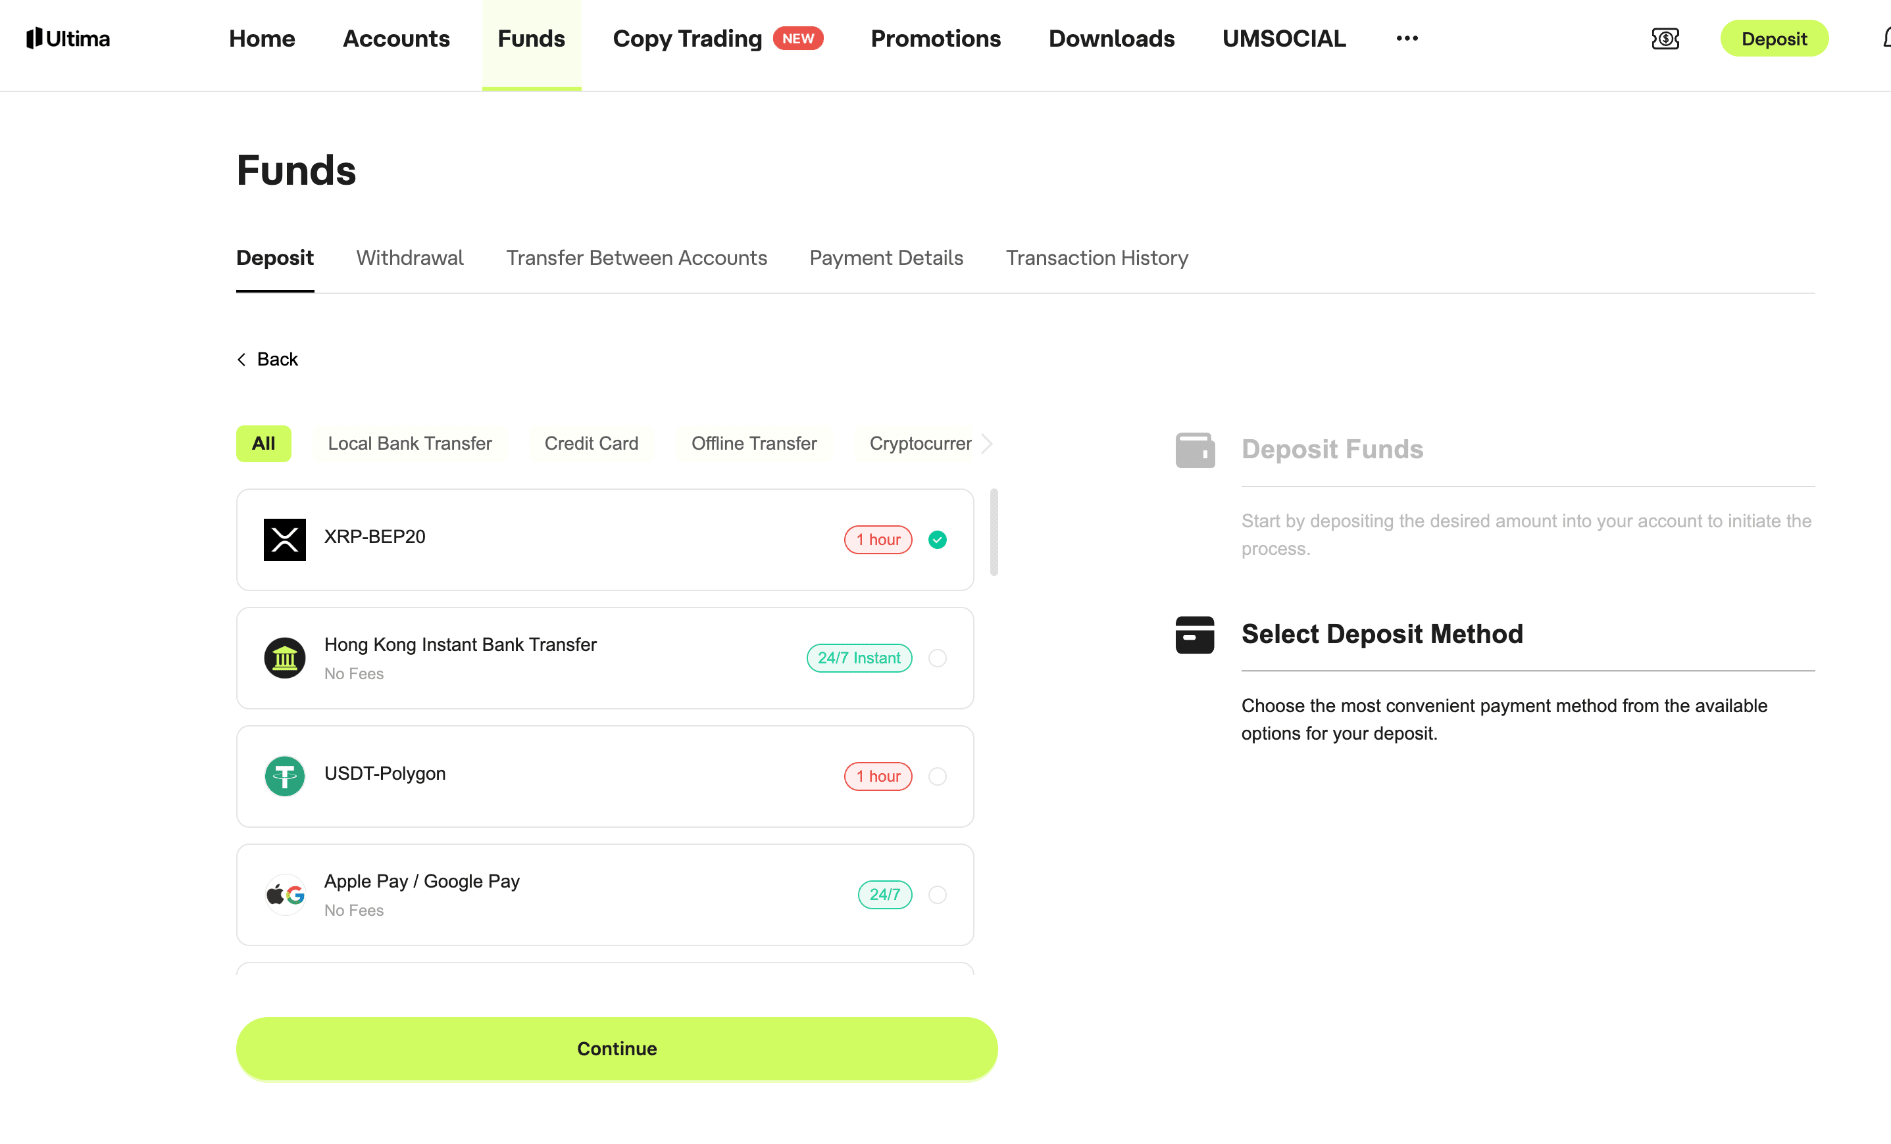The width and height of the screenshot is (1891, 1144).
Task: Click the payment methods list scrollbar
Action: click(x=994, y=532)
